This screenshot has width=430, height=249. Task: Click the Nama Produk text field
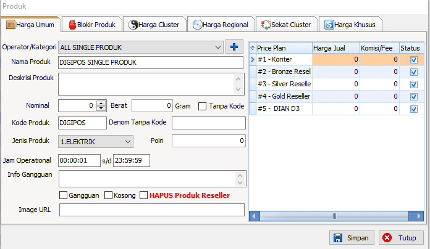(x=151, y=62)
